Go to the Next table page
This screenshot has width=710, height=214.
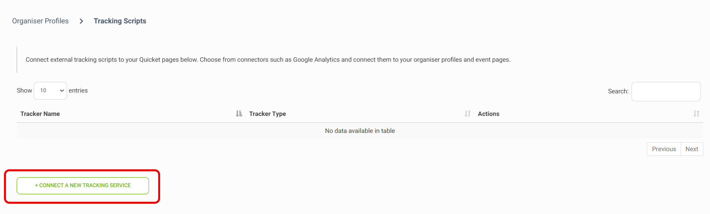[692, 149]
